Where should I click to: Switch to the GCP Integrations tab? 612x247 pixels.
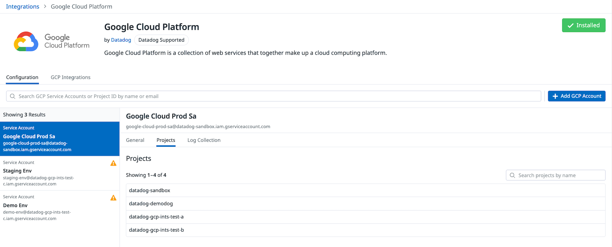click(x=70, y=77)
